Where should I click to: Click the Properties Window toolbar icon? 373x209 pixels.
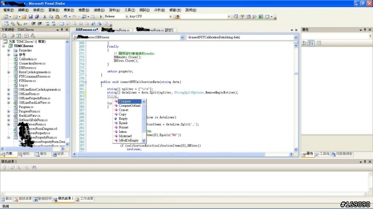(242, 17)
